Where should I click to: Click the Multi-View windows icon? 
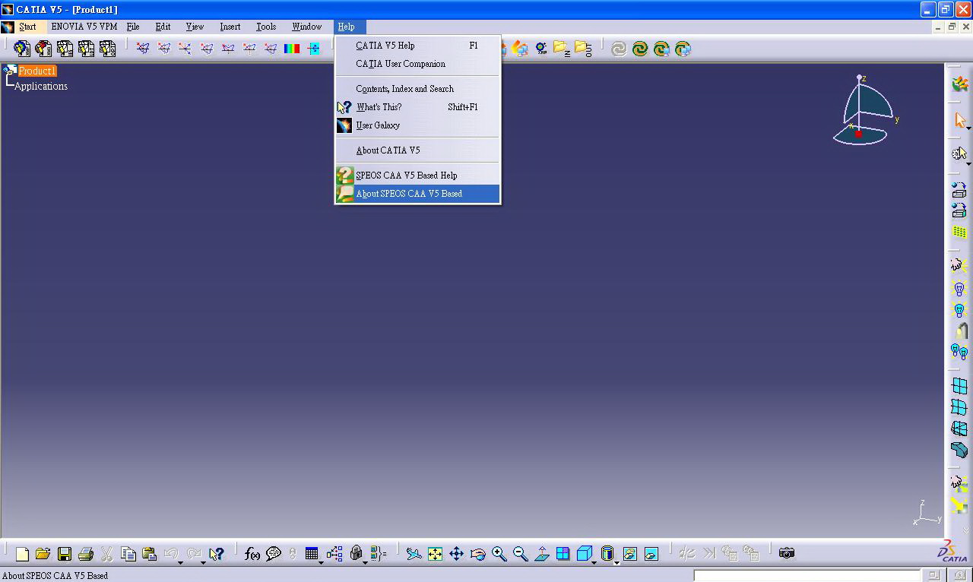click(563, 554)
